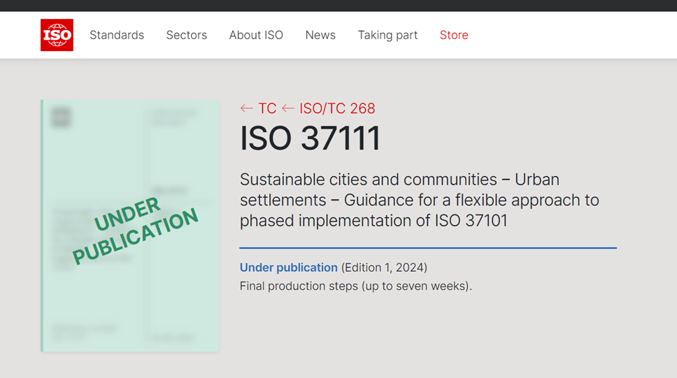Viewport: 677px width, 378px height.
Task: Navigate to ISO/TC 268 committee page
Action: pyautogui.click(x=337, y=108)
